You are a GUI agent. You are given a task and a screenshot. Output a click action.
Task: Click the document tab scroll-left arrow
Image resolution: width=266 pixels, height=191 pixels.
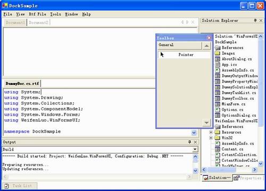[182, 22]
